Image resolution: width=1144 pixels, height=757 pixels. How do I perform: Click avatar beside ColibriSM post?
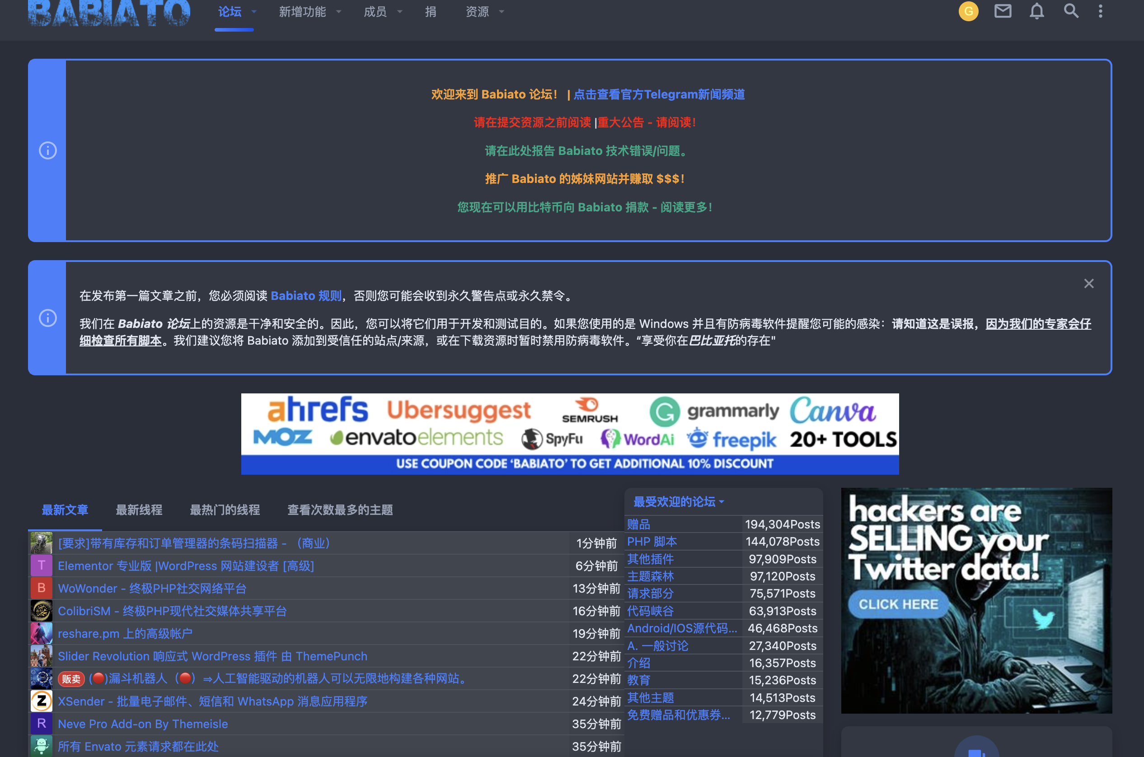pyautogui.click(x=42, y=611)
